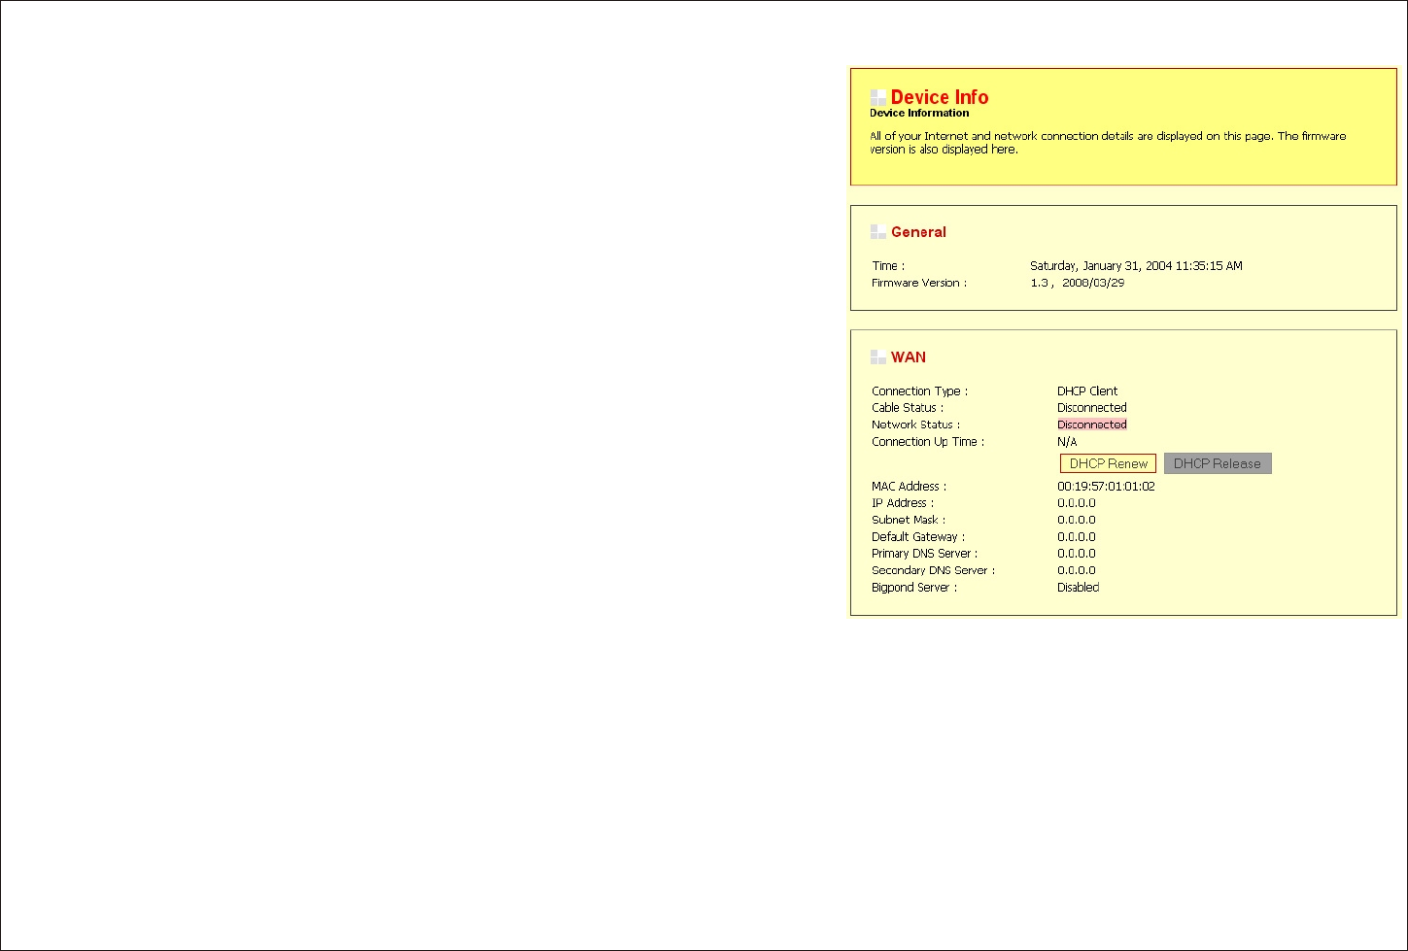The image size is (1408, 951).
Task: Click the Default Gateway label
Action: pos(918,537)
